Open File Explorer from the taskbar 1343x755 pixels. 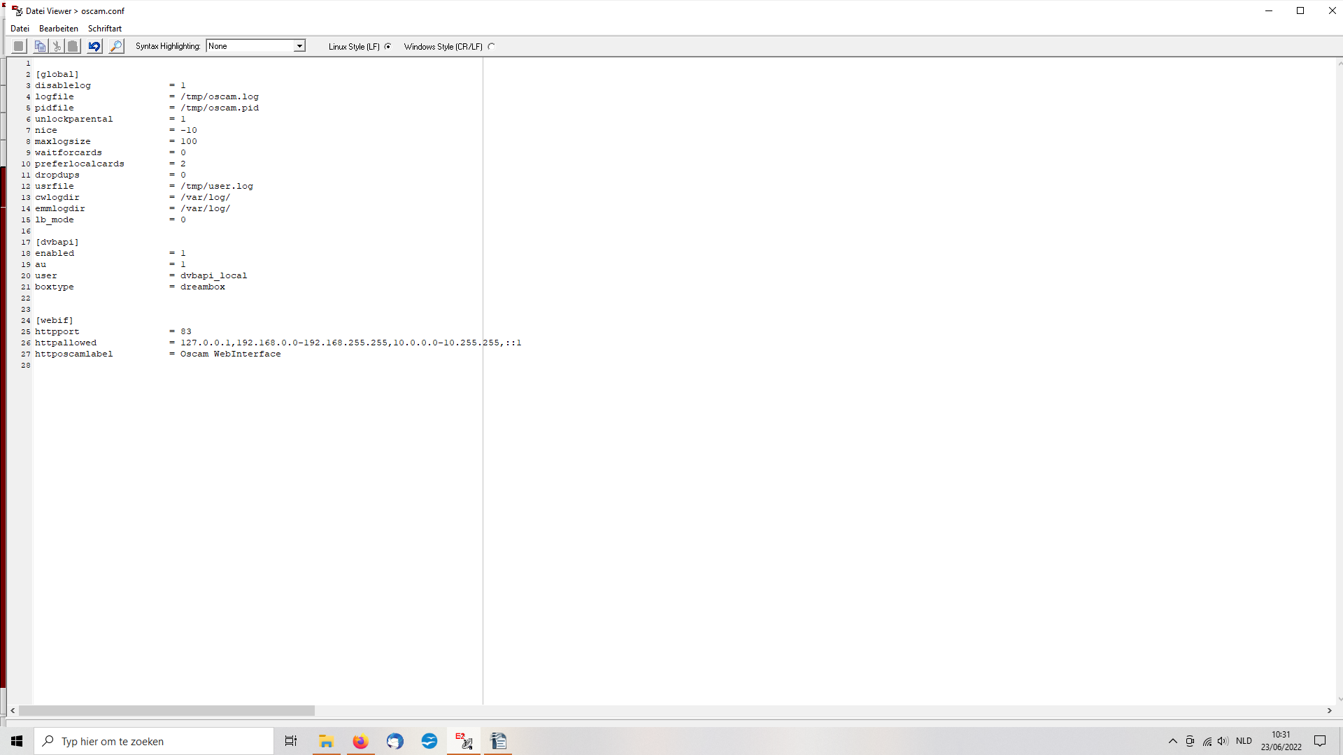[x=326, y=741]
